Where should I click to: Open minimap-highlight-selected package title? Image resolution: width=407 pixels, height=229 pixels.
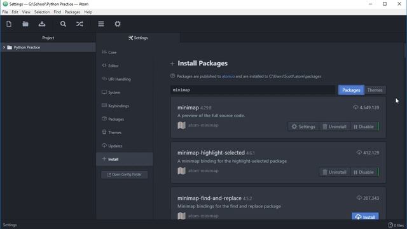point(211,153)
